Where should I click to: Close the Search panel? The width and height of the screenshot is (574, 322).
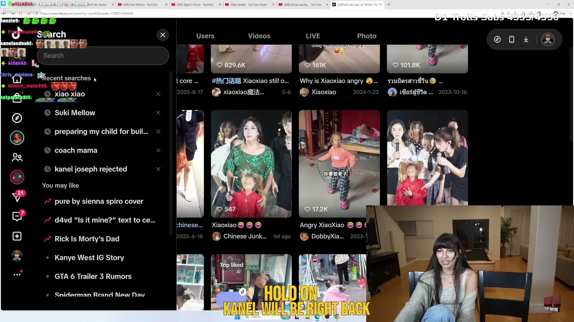(163, 35)
